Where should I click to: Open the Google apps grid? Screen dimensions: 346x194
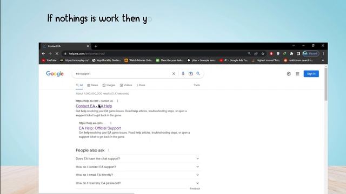[297, 74]
